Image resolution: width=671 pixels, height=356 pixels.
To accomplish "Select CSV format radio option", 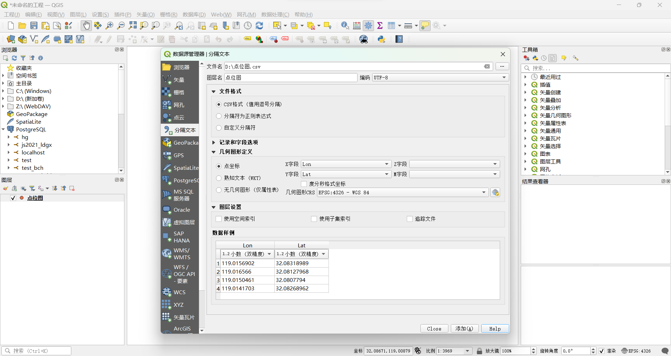I will click(219, 104).
